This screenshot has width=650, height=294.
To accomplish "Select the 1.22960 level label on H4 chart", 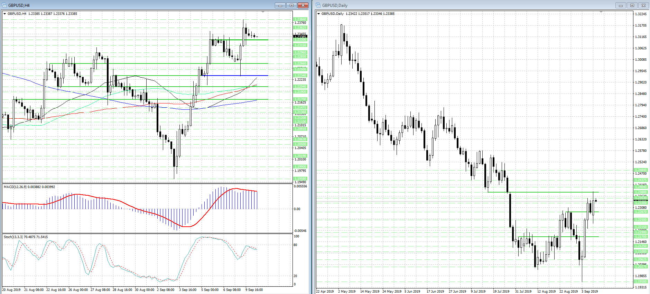I will coord(300,52).
